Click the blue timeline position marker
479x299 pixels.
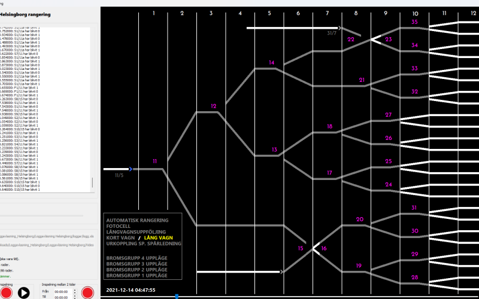tap(177, 295)
